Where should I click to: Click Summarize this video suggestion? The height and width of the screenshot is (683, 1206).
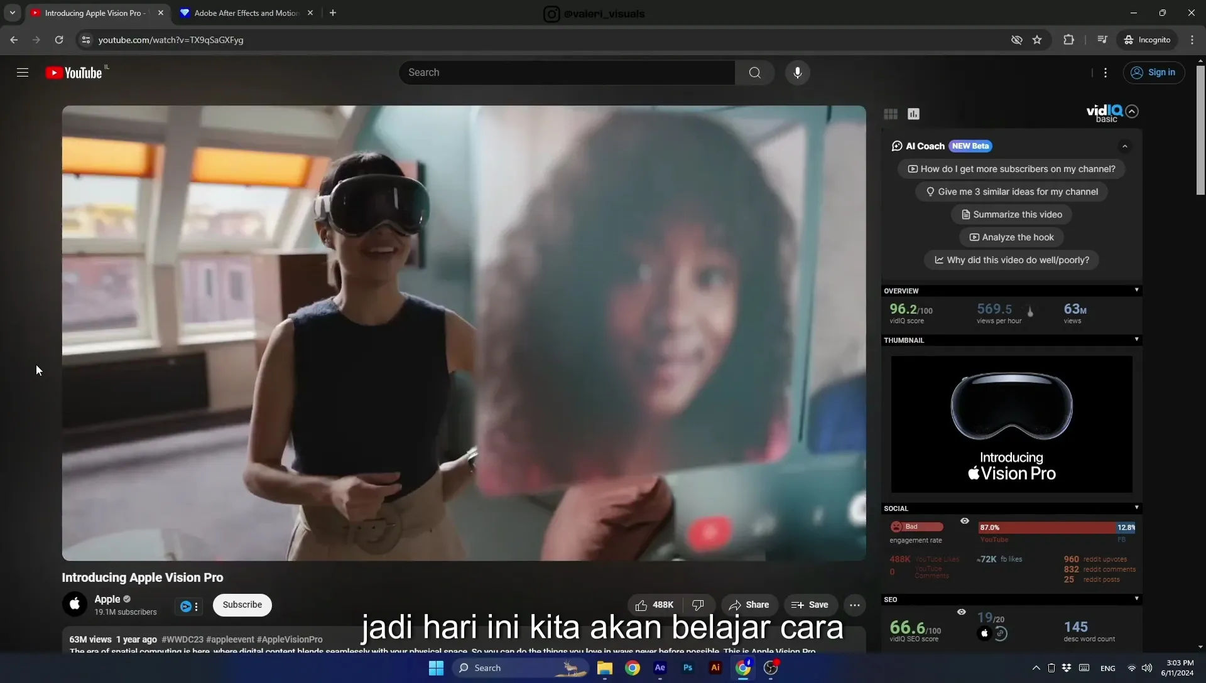pyautogui.click(x=1011, y=215)
